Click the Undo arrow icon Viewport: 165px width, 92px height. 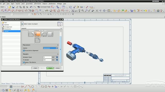click(31, 7)
